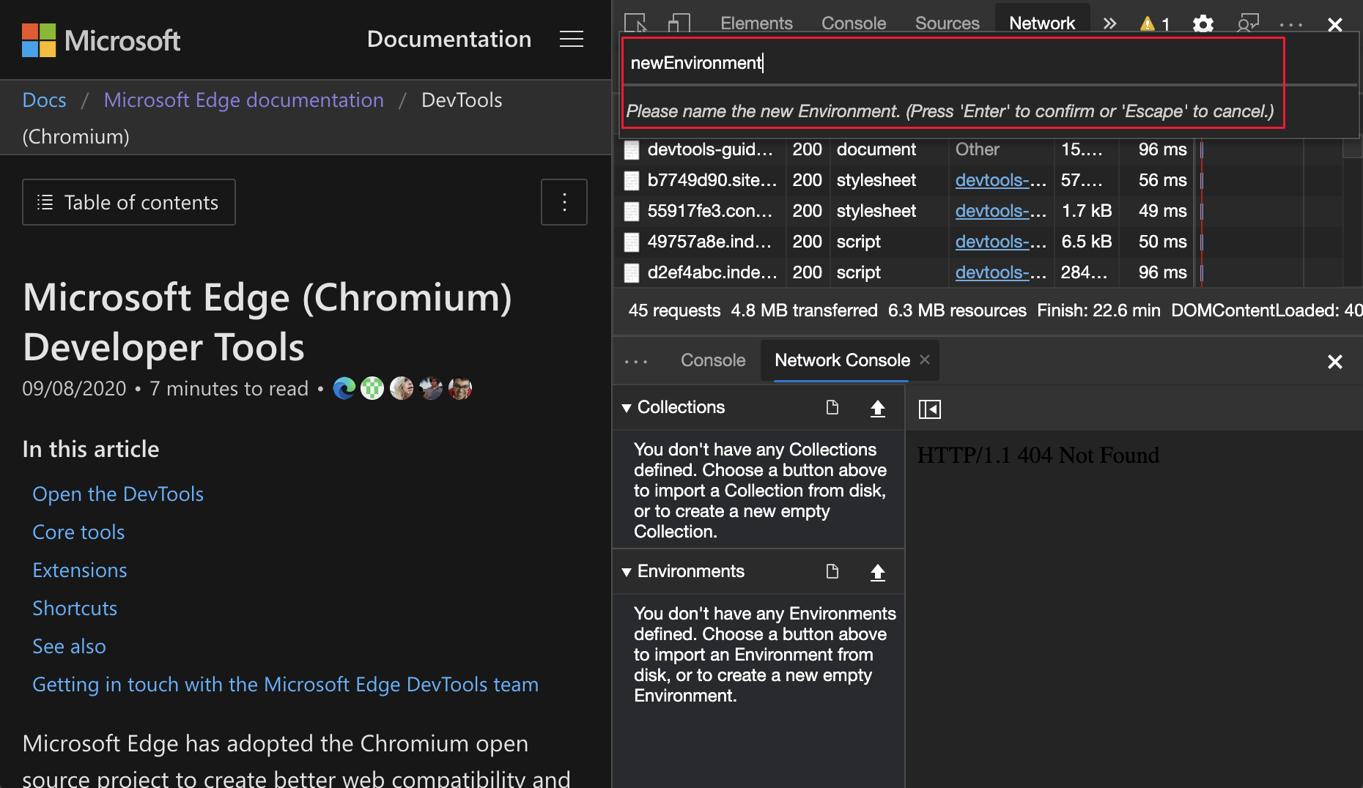Collapse the Environments section
The width and height of the screenshot is (1363, 788).
pos(627,572)
